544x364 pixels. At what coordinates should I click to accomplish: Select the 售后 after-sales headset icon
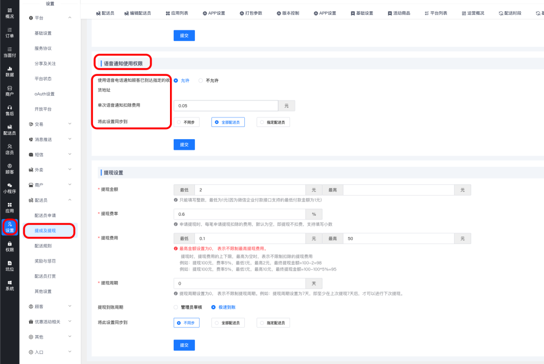(x=10, y=110)
